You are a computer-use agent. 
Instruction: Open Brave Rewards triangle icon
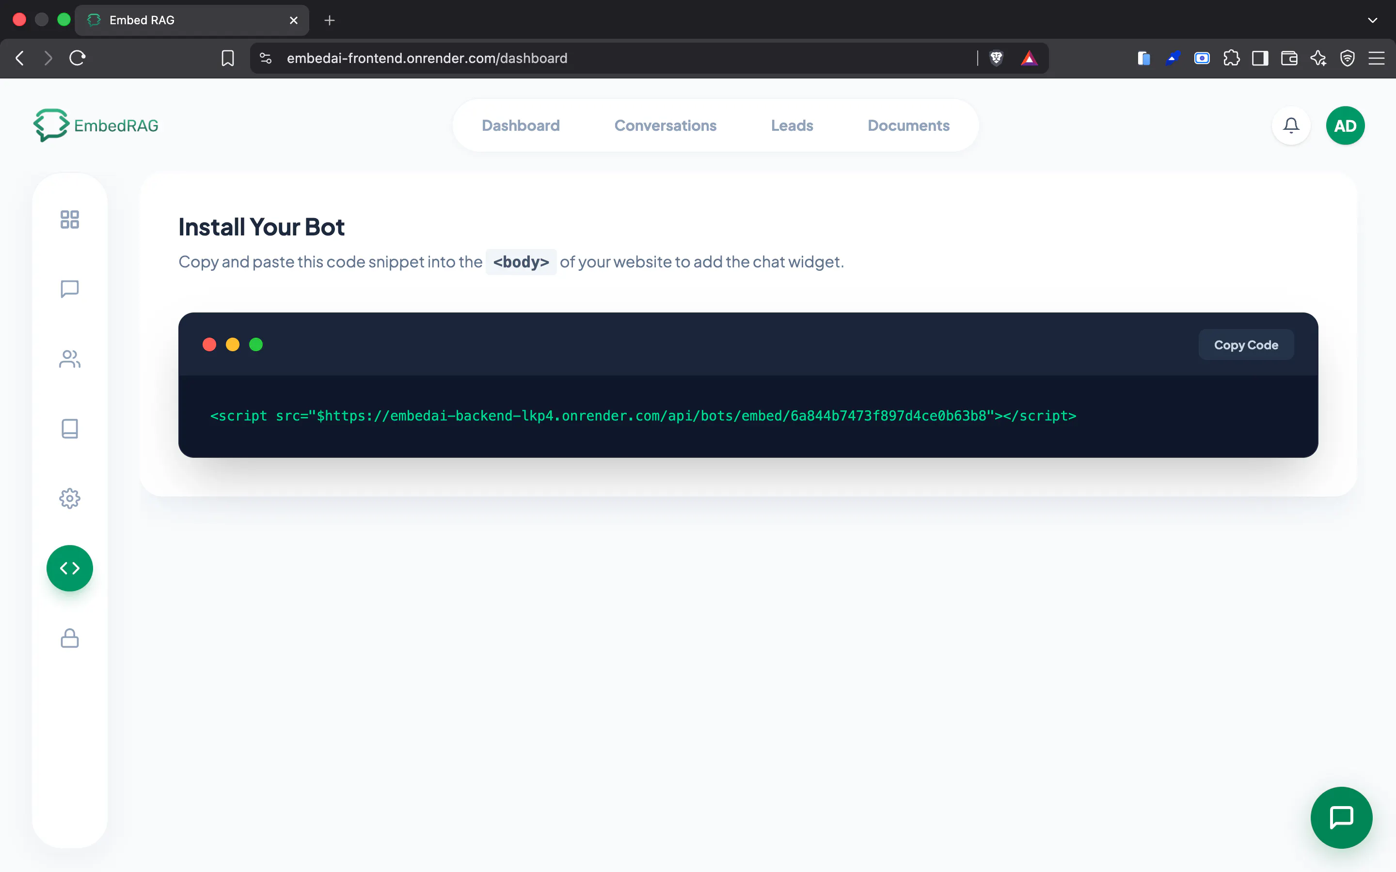[x=1029, y=58]
